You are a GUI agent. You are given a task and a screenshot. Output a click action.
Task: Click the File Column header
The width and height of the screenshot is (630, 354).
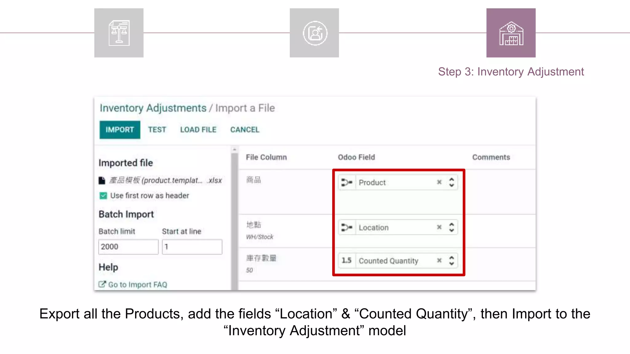pos(266,157)
